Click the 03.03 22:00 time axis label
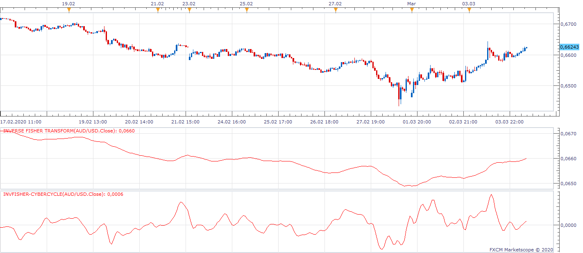The image size is (583, 253). [x=510, y=122]
